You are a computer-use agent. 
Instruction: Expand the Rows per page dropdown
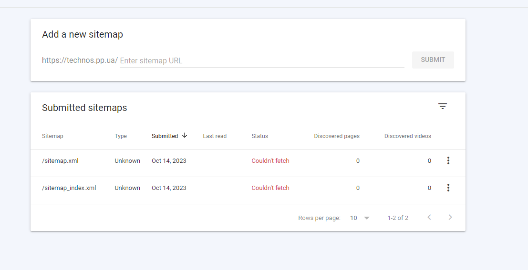(x=360, y=218)
